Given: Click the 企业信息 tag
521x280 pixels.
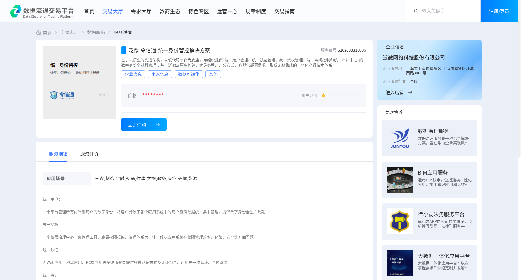Looking at the screenshot, I should (x=133, y=74).
